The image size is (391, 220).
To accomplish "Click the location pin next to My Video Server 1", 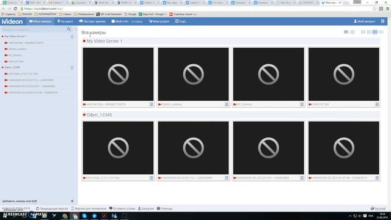I will coord(72,37).
